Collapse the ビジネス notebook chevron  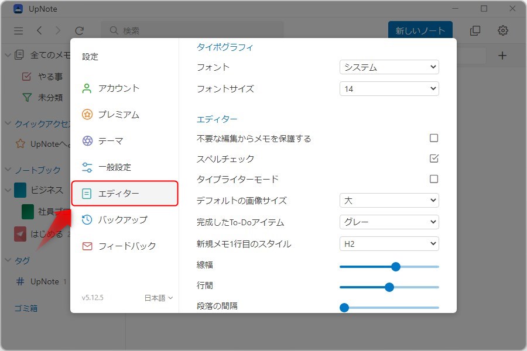[x=8, y=190]
